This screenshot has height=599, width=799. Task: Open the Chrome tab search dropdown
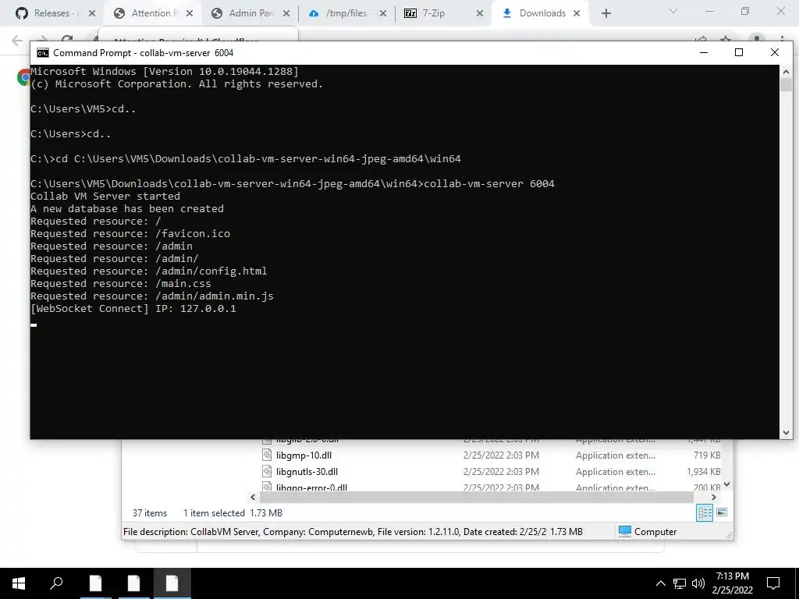[673, 11]
